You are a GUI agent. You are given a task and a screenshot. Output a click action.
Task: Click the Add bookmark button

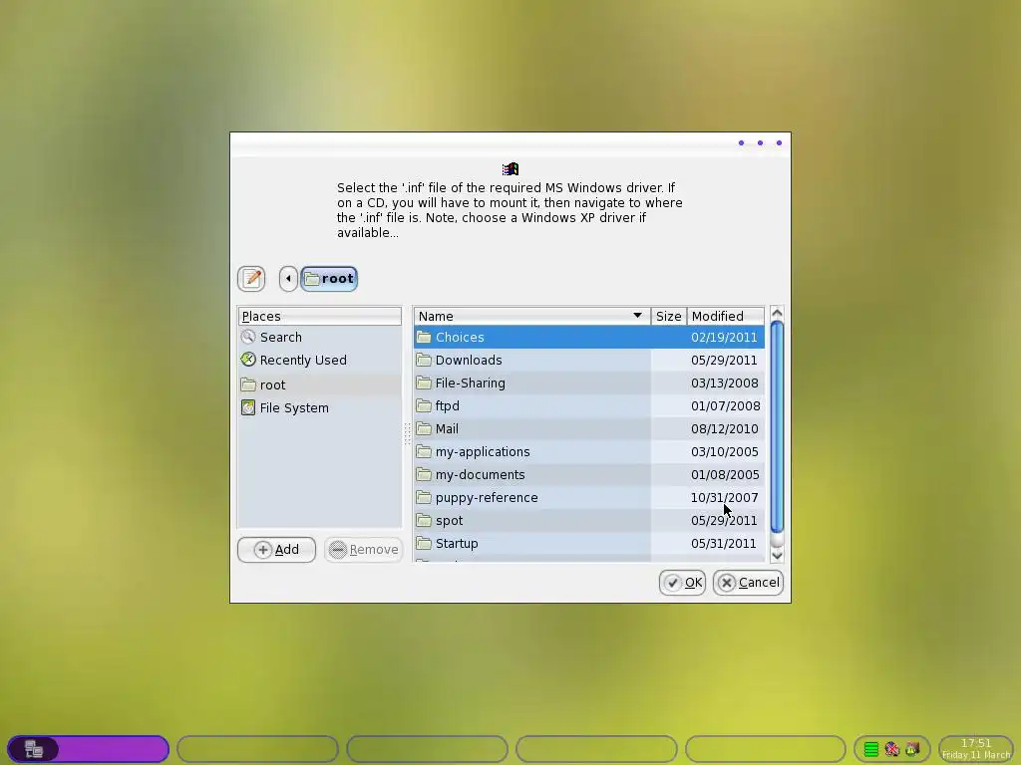277,550
